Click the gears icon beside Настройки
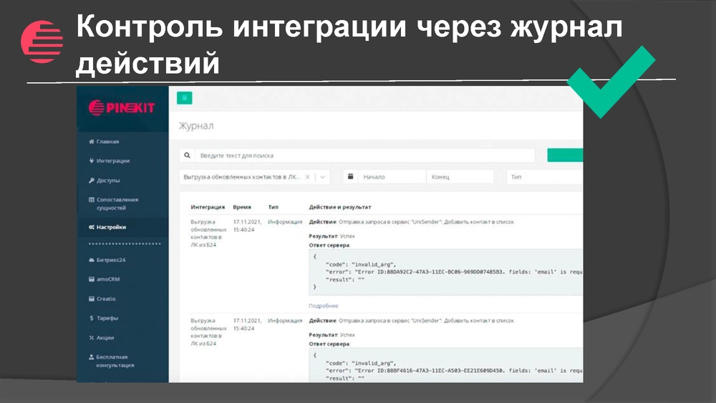Screen dimensions: 716x403 91,227
